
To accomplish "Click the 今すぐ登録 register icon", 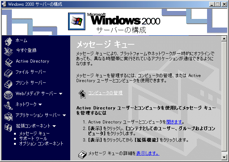I will point(8,51).
